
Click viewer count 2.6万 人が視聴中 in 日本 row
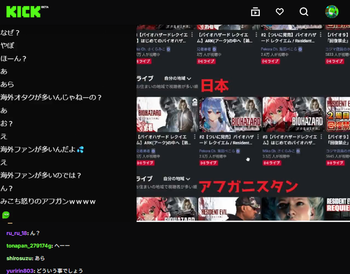pos(213,156)
